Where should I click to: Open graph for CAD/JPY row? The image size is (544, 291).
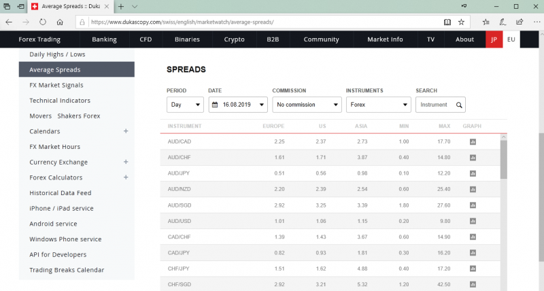pyautogui.click(x=473, y=253)
